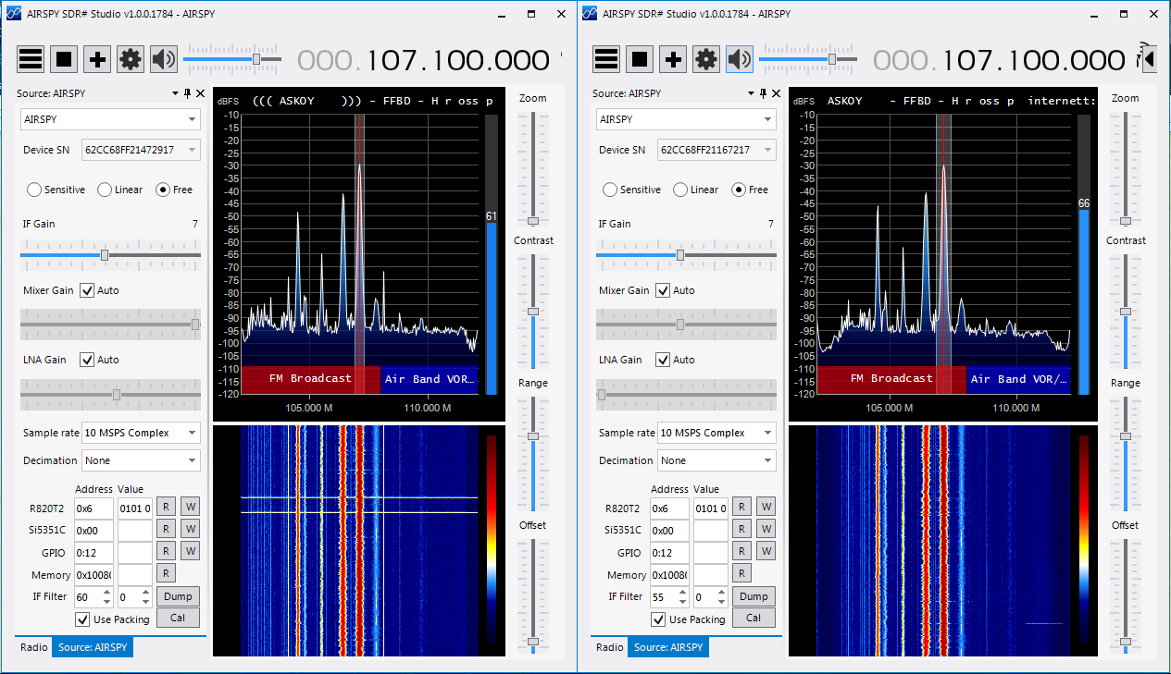Image resolution: width=1171 pixels, height=674 pixels.
Task: Open the Sample rate dropdown in the right window
Action: (716, 433)
